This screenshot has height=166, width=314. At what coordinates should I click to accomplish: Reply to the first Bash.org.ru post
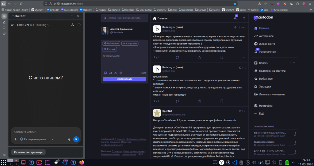[156, 57]
